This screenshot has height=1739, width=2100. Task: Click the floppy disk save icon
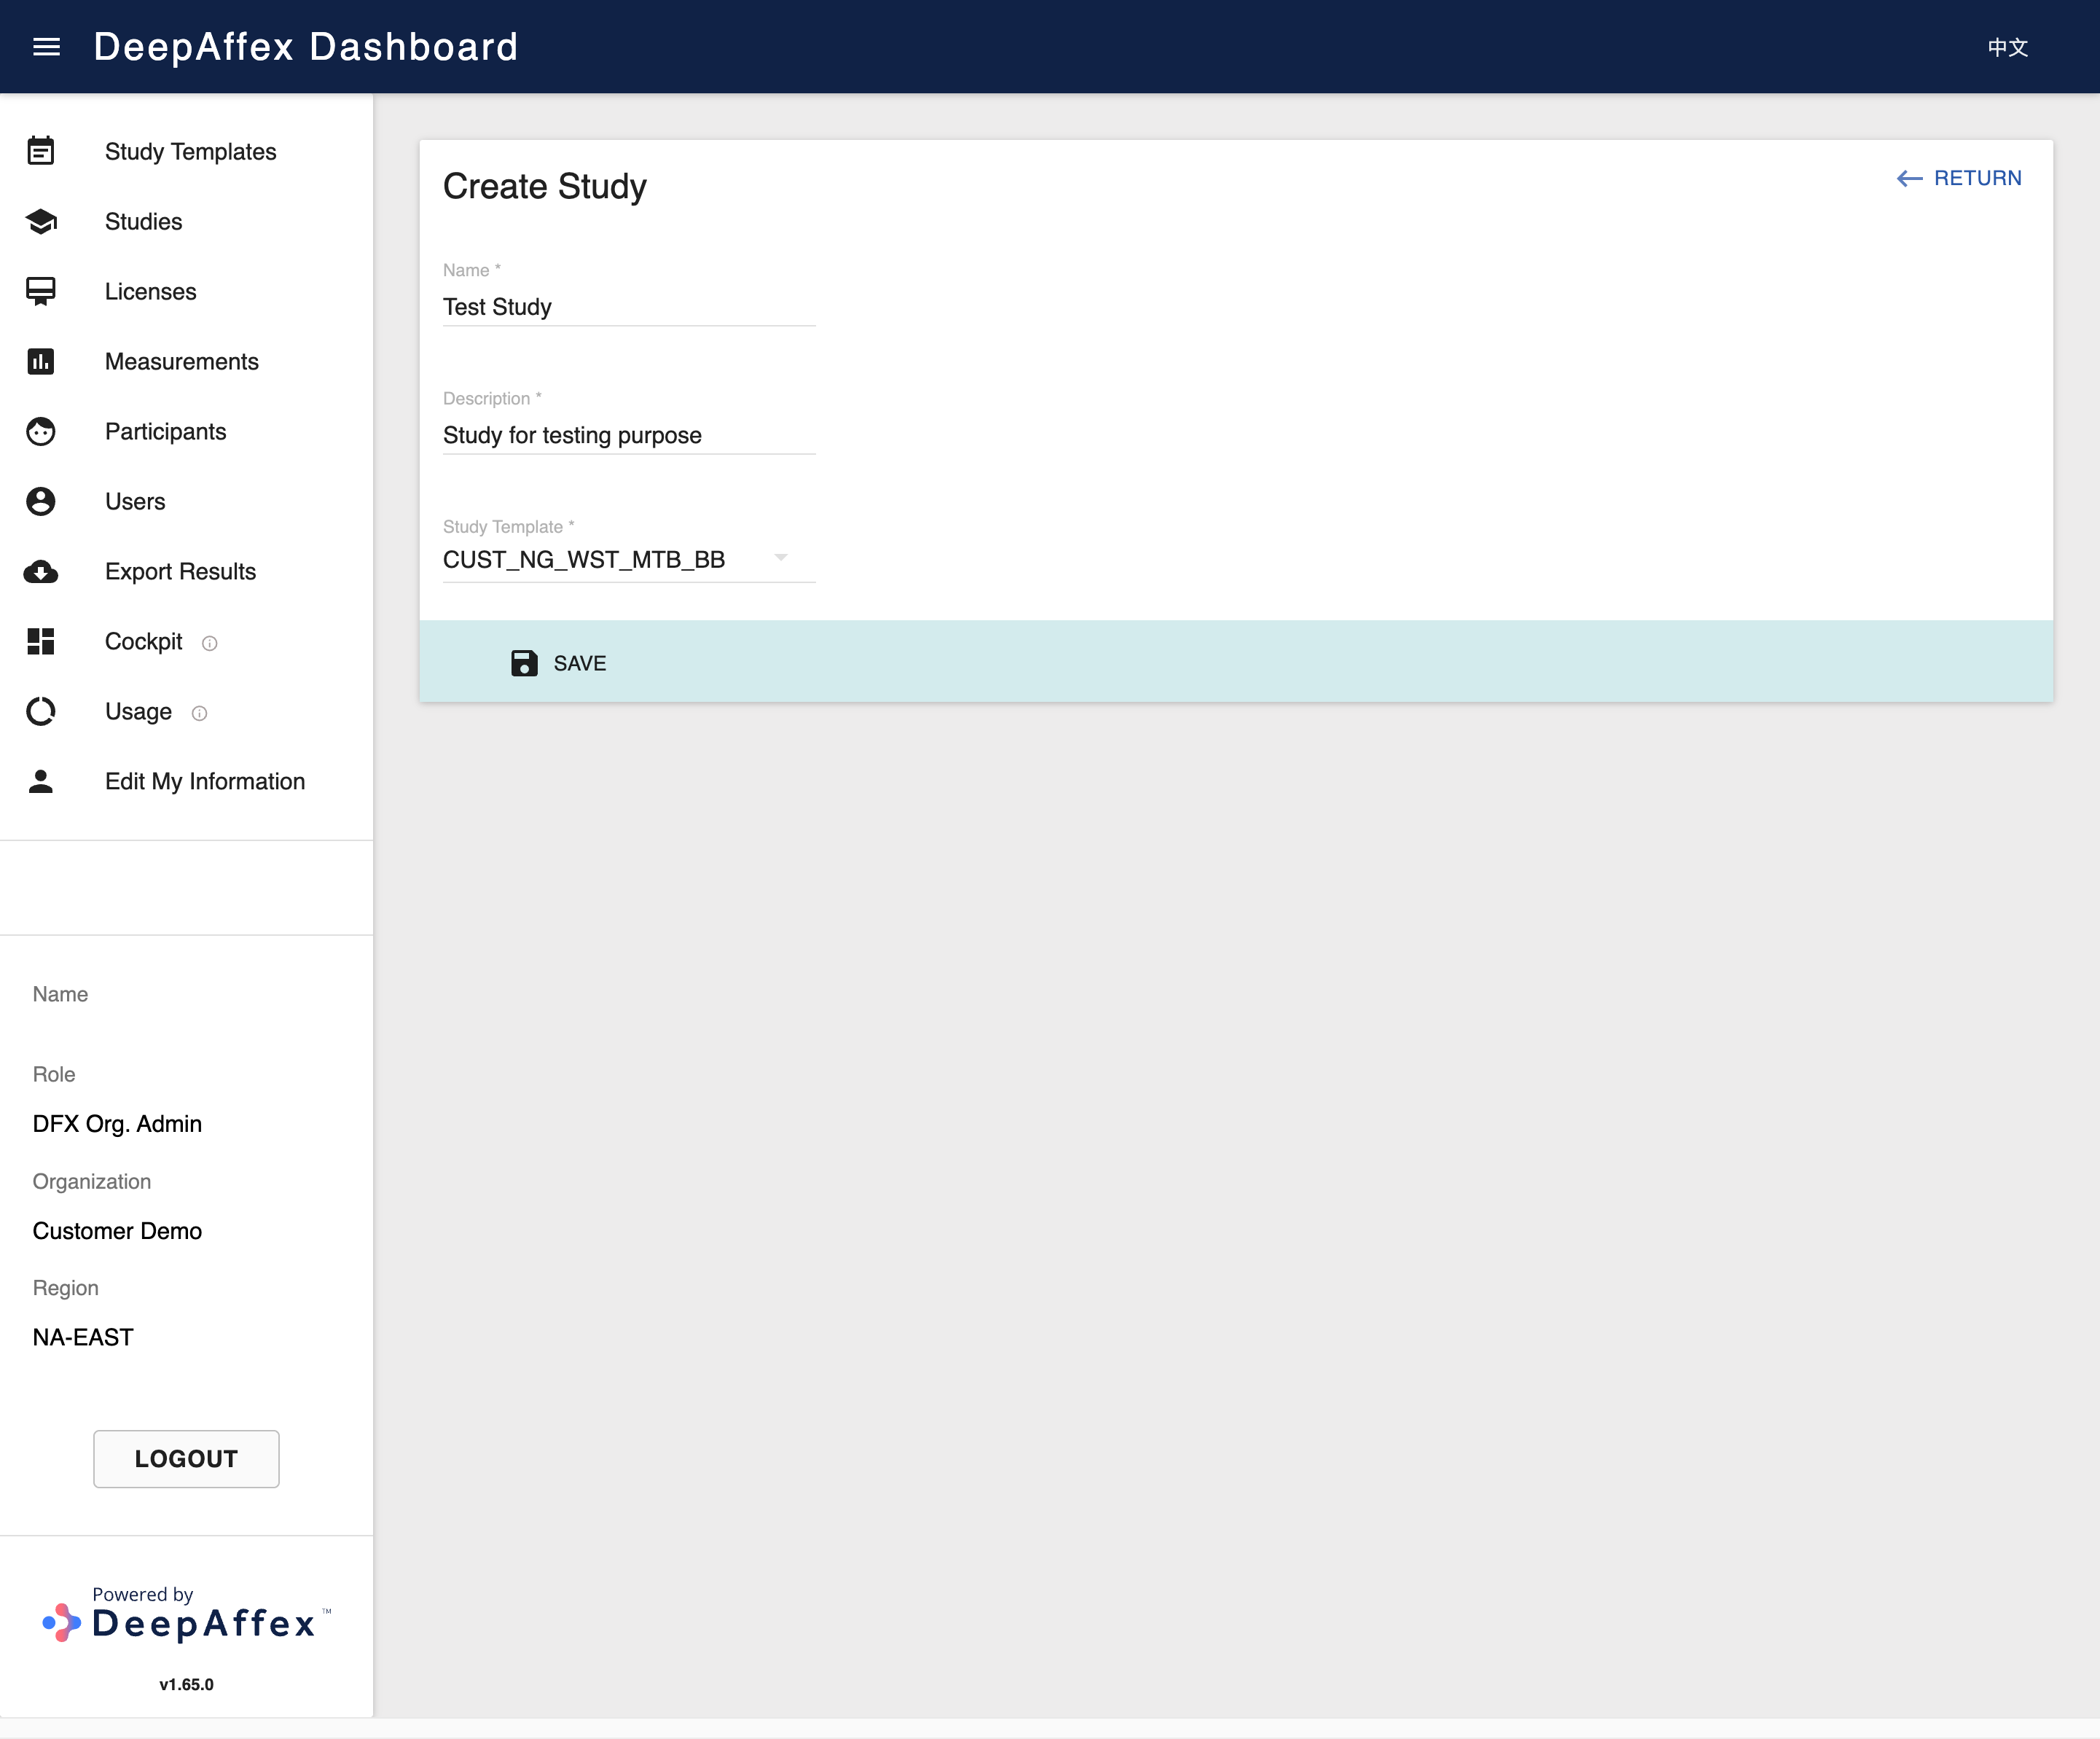pyautogui.click(x=524, y=663)
